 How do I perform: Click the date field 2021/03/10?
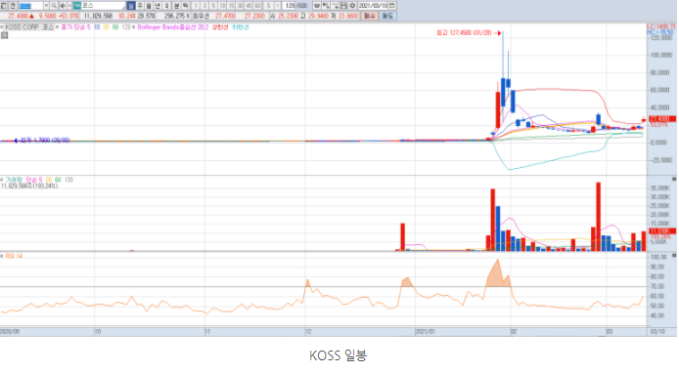[x=374, y=6]
